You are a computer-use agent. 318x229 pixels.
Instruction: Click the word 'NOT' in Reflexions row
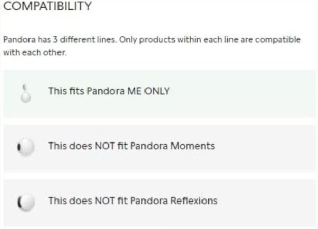105,201
